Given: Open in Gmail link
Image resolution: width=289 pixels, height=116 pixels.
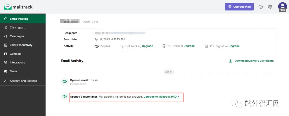Looking at the screenshot, I should coord(90,22).
